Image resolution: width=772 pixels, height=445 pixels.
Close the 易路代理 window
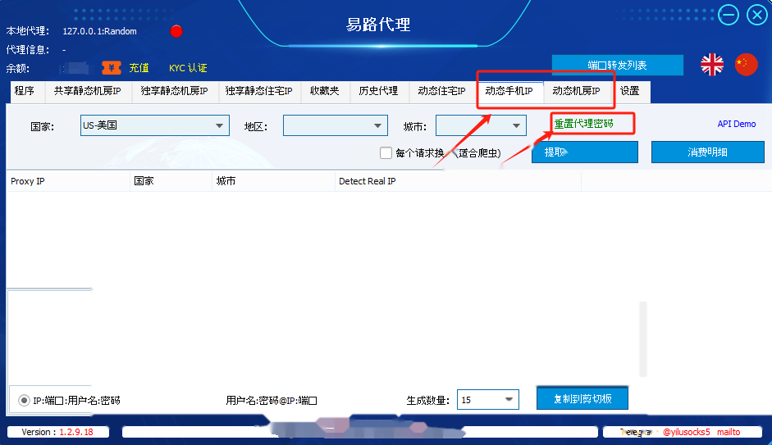(x=756, y=15)
